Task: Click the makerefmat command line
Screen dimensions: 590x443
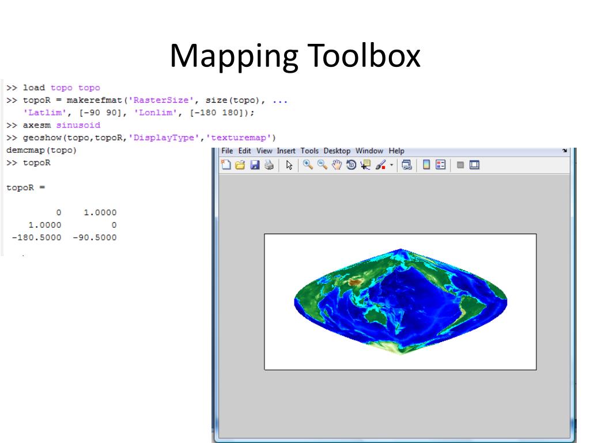Action: click(x=147, y=100)
